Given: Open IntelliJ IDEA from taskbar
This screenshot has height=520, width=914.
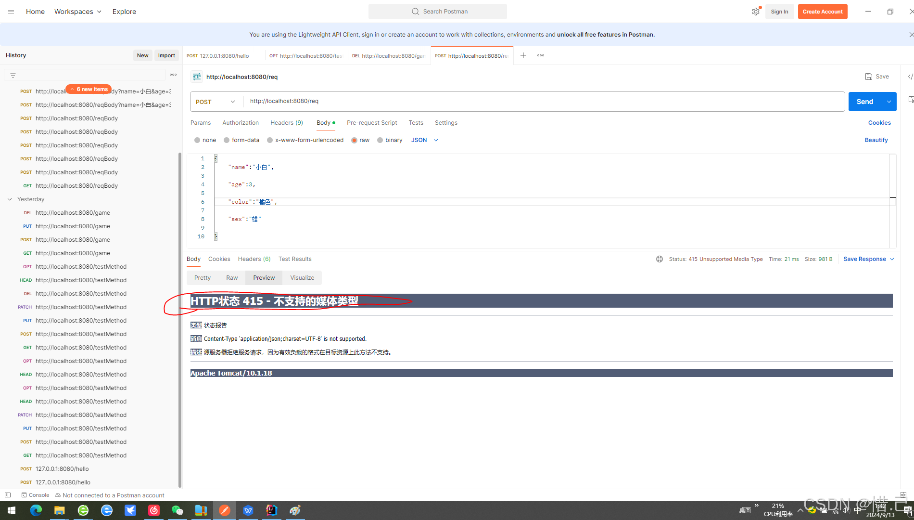Looking at the screenshot, I should (272, 510).
